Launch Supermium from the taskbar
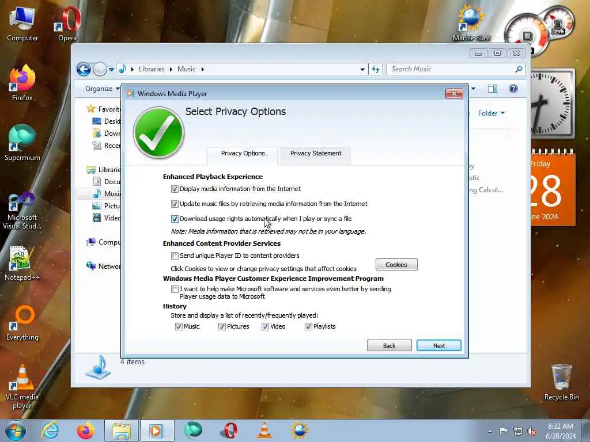The image size is (590, 442). pos(193,430)
